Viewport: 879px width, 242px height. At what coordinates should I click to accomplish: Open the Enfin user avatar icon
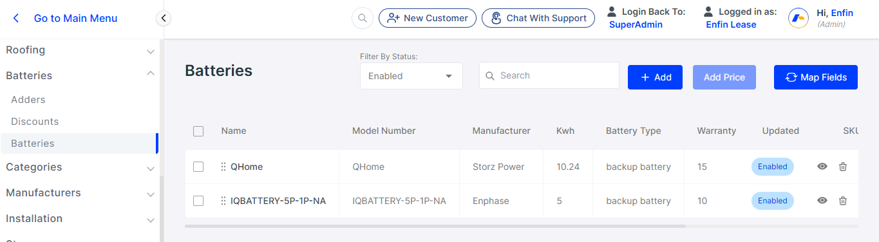799,18
